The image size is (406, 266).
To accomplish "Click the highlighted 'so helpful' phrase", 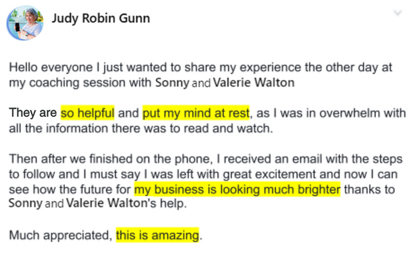I will click(87, 113).
